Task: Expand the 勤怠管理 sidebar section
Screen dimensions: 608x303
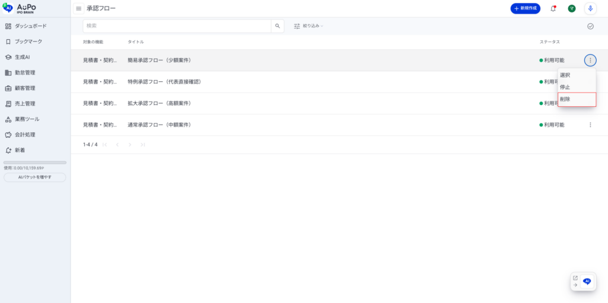Action: 25,73
